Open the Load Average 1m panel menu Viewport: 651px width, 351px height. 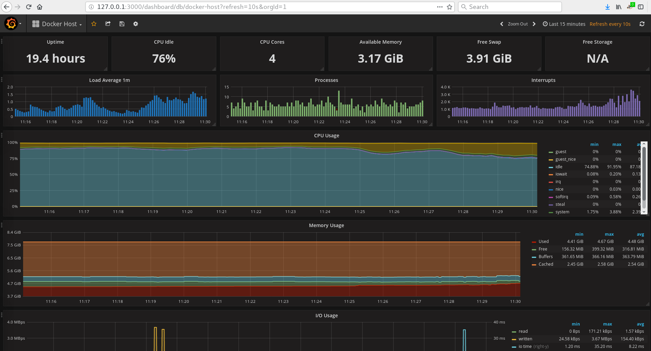point(109,80)
